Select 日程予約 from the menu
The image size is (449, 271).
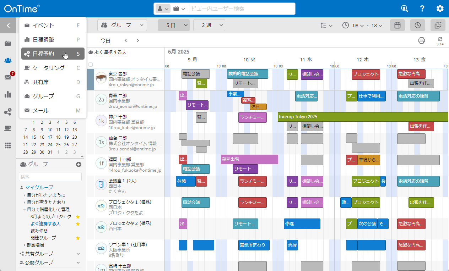click(53, 54)
